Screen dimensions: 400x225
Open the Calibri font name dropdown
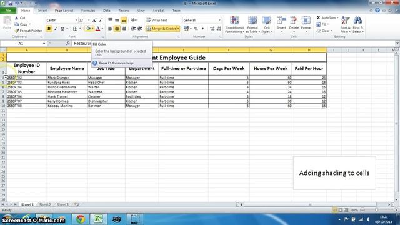[76, 20]
